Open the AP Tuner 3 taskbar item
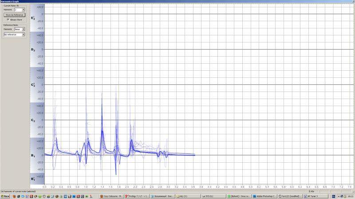 point(315,195)
